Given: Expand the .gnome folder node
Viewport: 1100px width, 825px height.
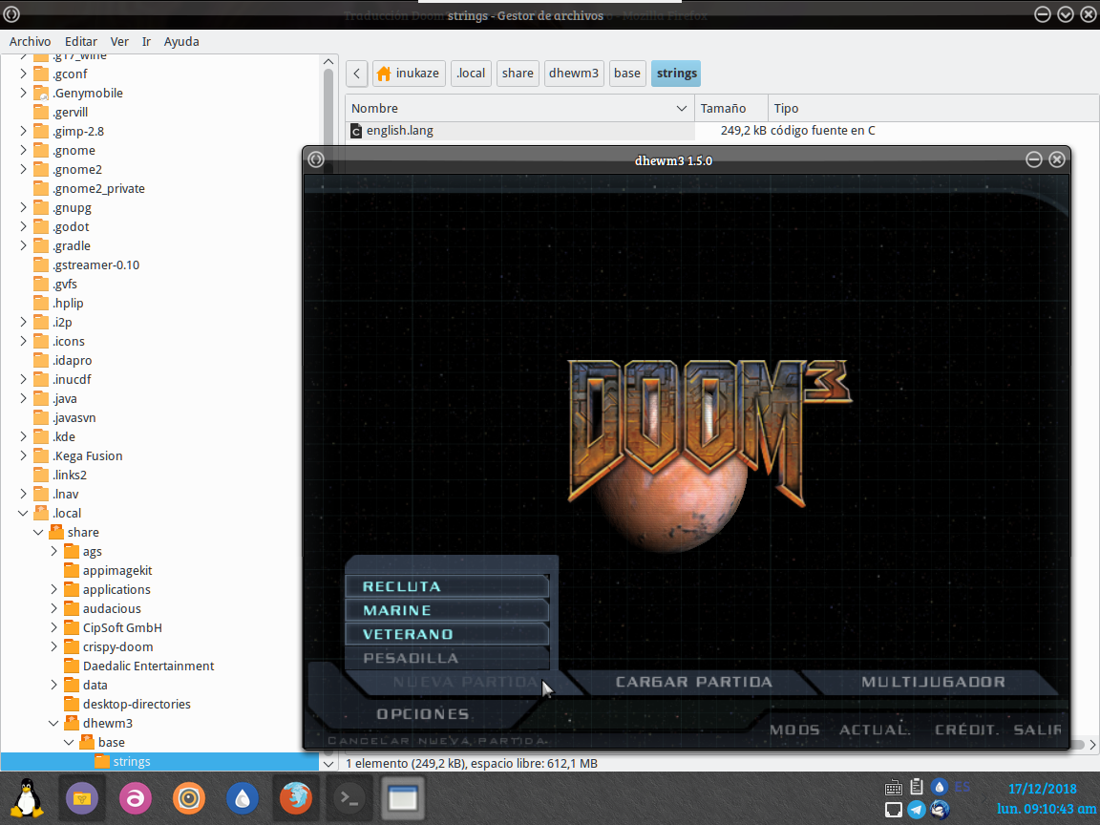Looking at the screenshot, I should click(x=23, y=150).
